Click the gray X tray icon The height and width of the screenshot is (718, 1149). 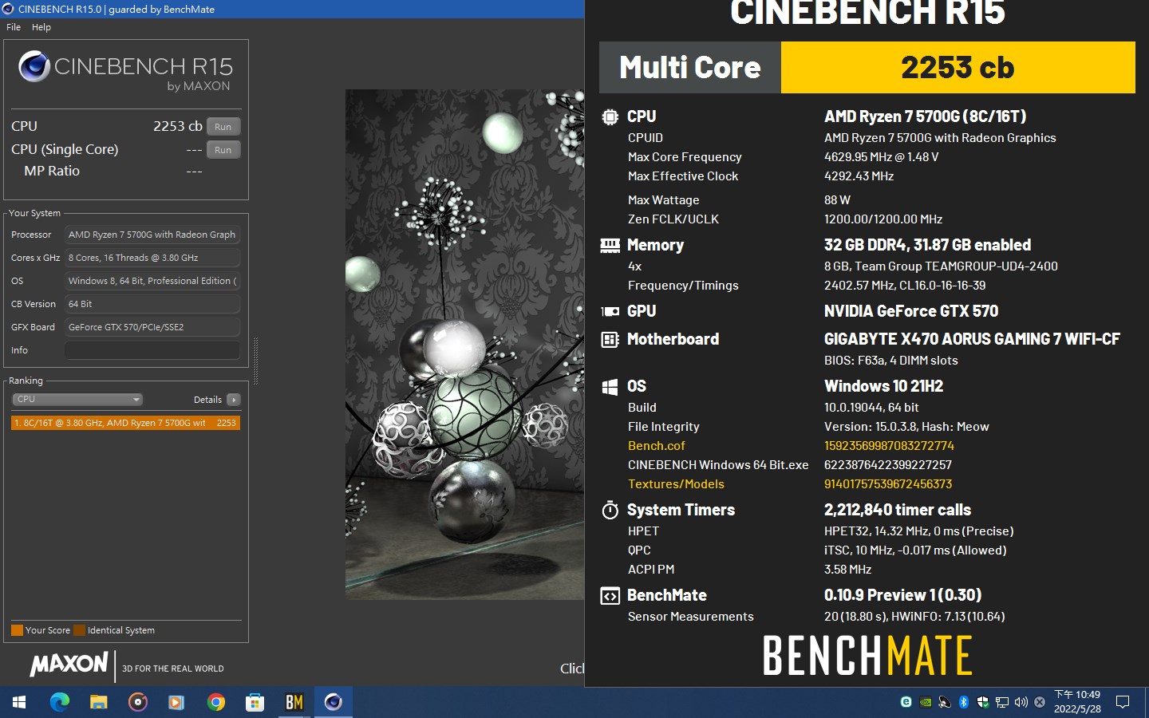pos(1040,702)
